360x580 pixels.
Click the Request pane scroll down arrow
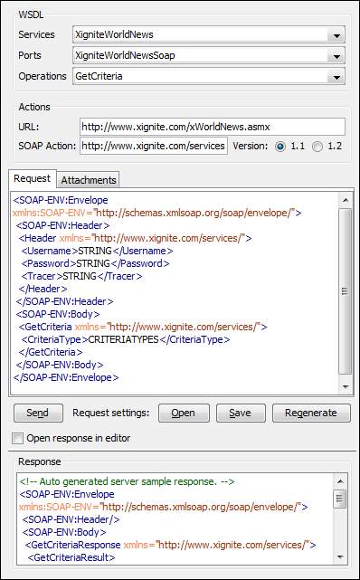[346, 387]
